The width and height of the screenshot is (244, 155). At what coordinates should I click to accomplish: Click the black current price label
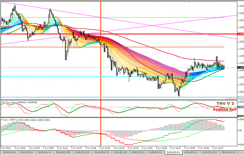240,68
